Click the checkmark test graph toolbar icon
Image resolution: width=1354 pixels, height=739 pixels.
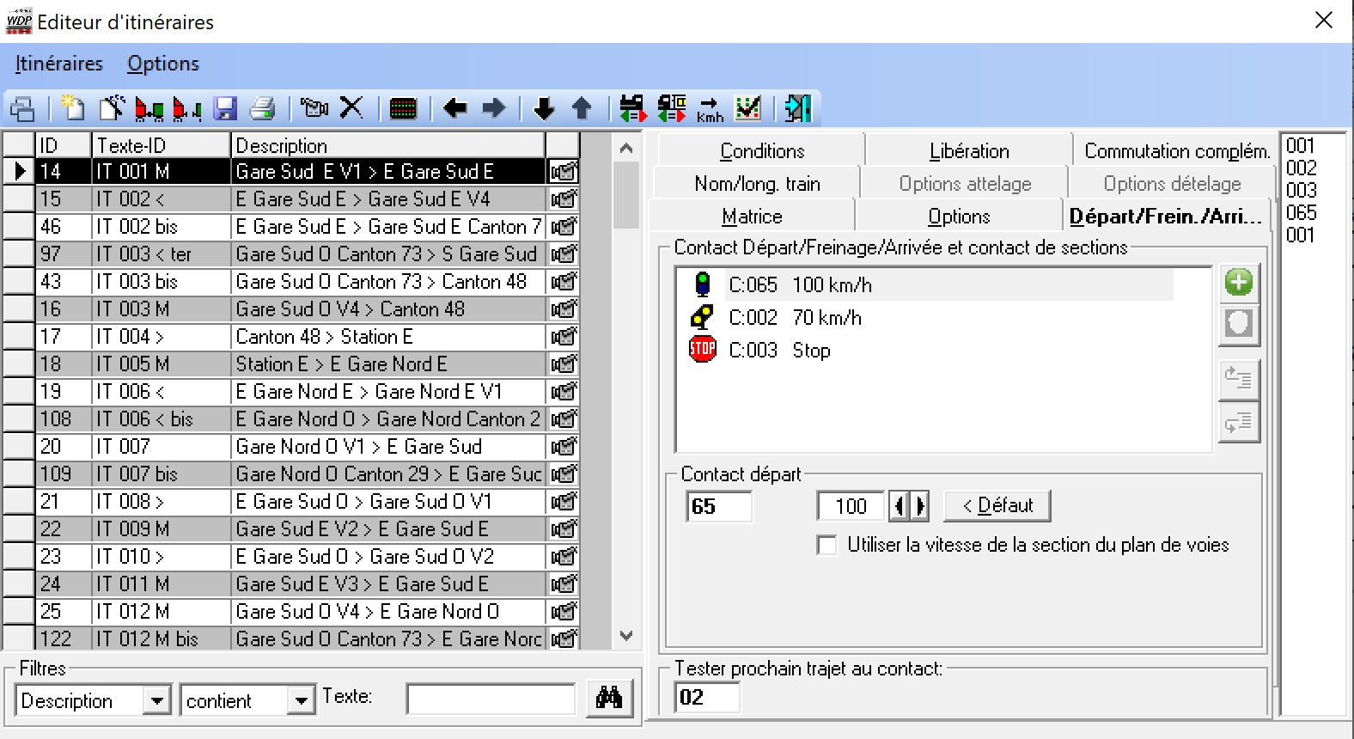click(748, 108)
